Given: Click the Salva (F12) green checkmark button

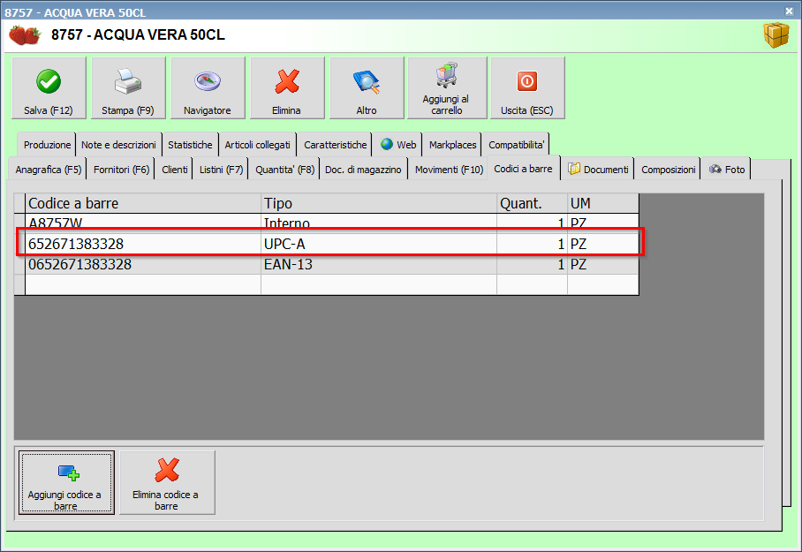Looking at the screenshot, I should click(49, 88).
